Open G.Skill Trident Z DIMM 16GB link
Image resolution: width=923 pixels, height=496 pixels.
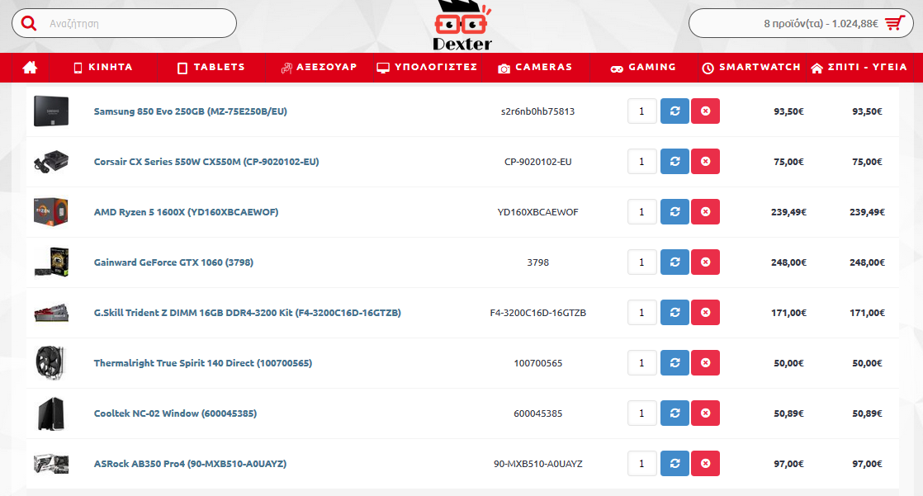[247, 313]
